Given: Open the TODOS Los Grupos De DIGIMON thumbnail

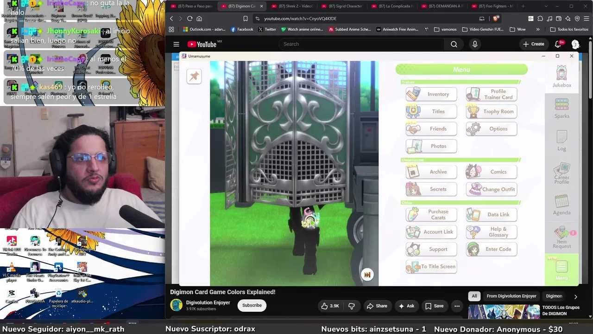Looking at the screenshot, I should (x=504, y=312).
